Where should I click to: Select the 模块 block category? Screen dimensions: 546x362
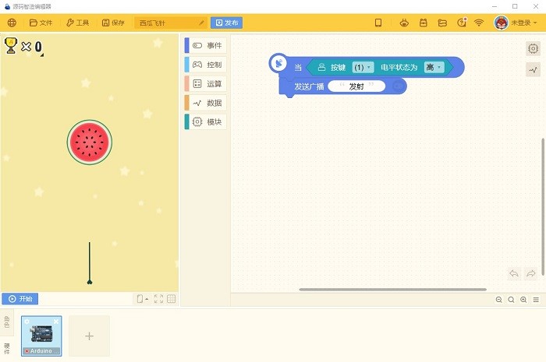click(207, 121)
